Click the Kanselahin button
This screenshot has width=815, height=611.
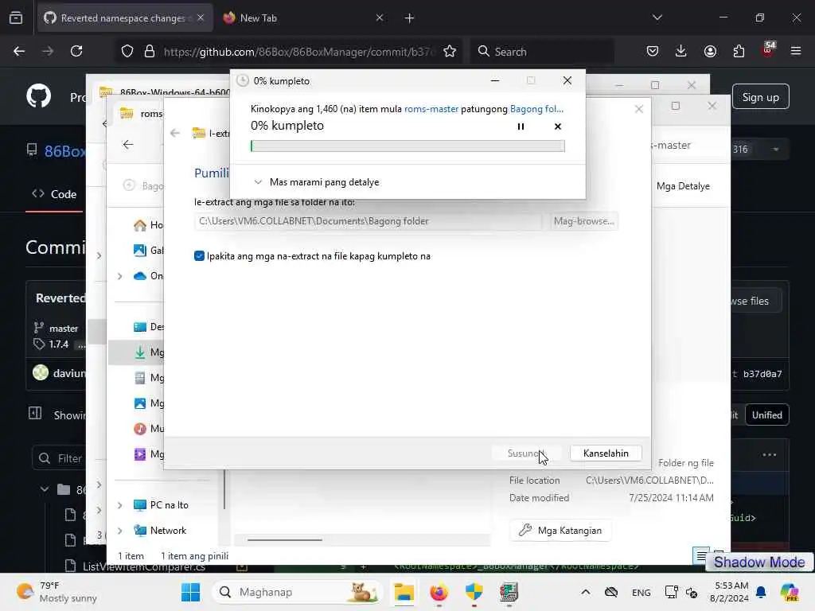tap(606, 453)
